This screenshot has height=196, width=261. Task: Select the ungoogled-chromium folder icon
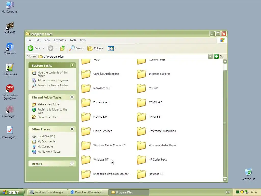click(86, 174)
